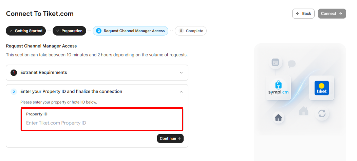Open the Preparation step
Screen dimensions: 357x161
coord(69,31)
